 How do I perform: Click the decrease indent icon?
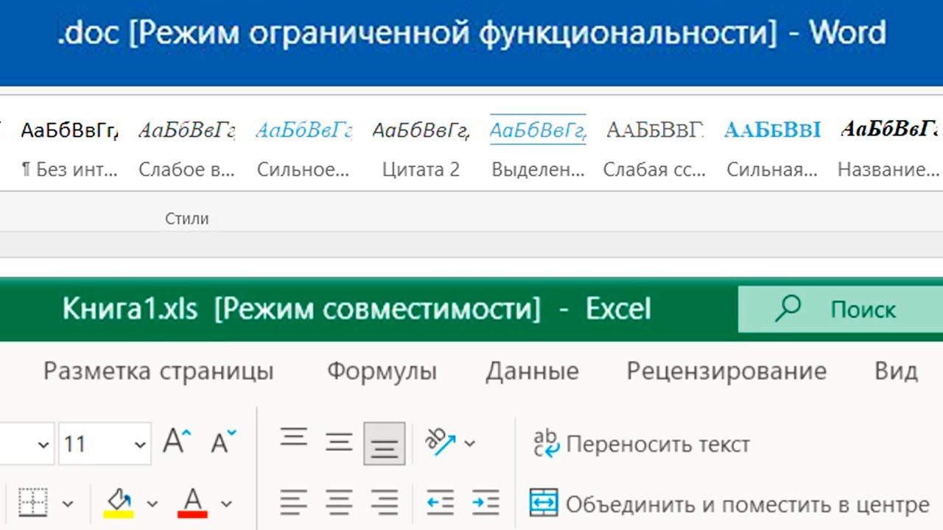[x=441, y=504]
